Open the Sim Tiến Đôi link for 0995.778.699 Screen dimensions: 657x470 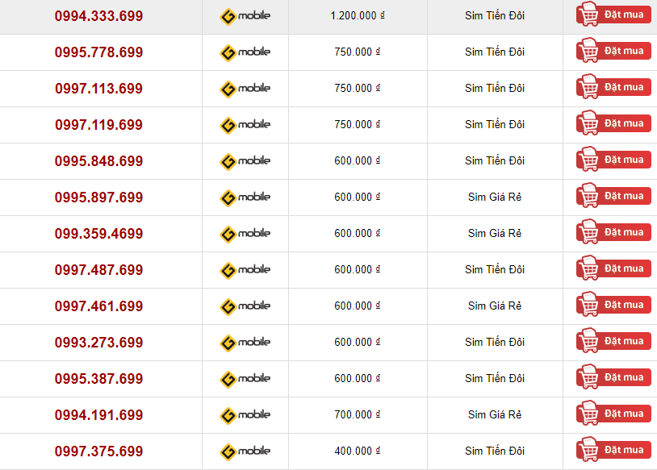tap(495, 52)
